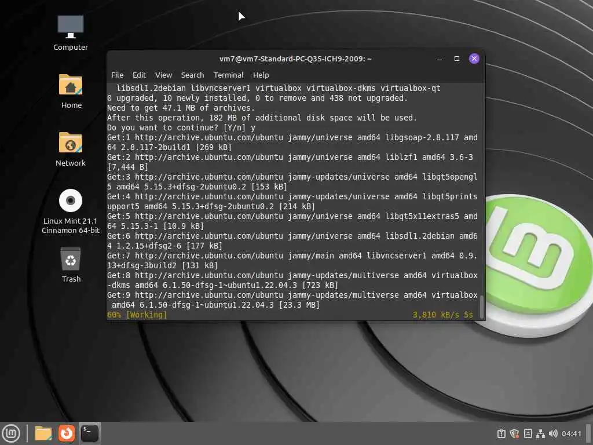Click the terminal icon in the taskbar
This screenshot has height=445, width=593.
click(90, 433)
